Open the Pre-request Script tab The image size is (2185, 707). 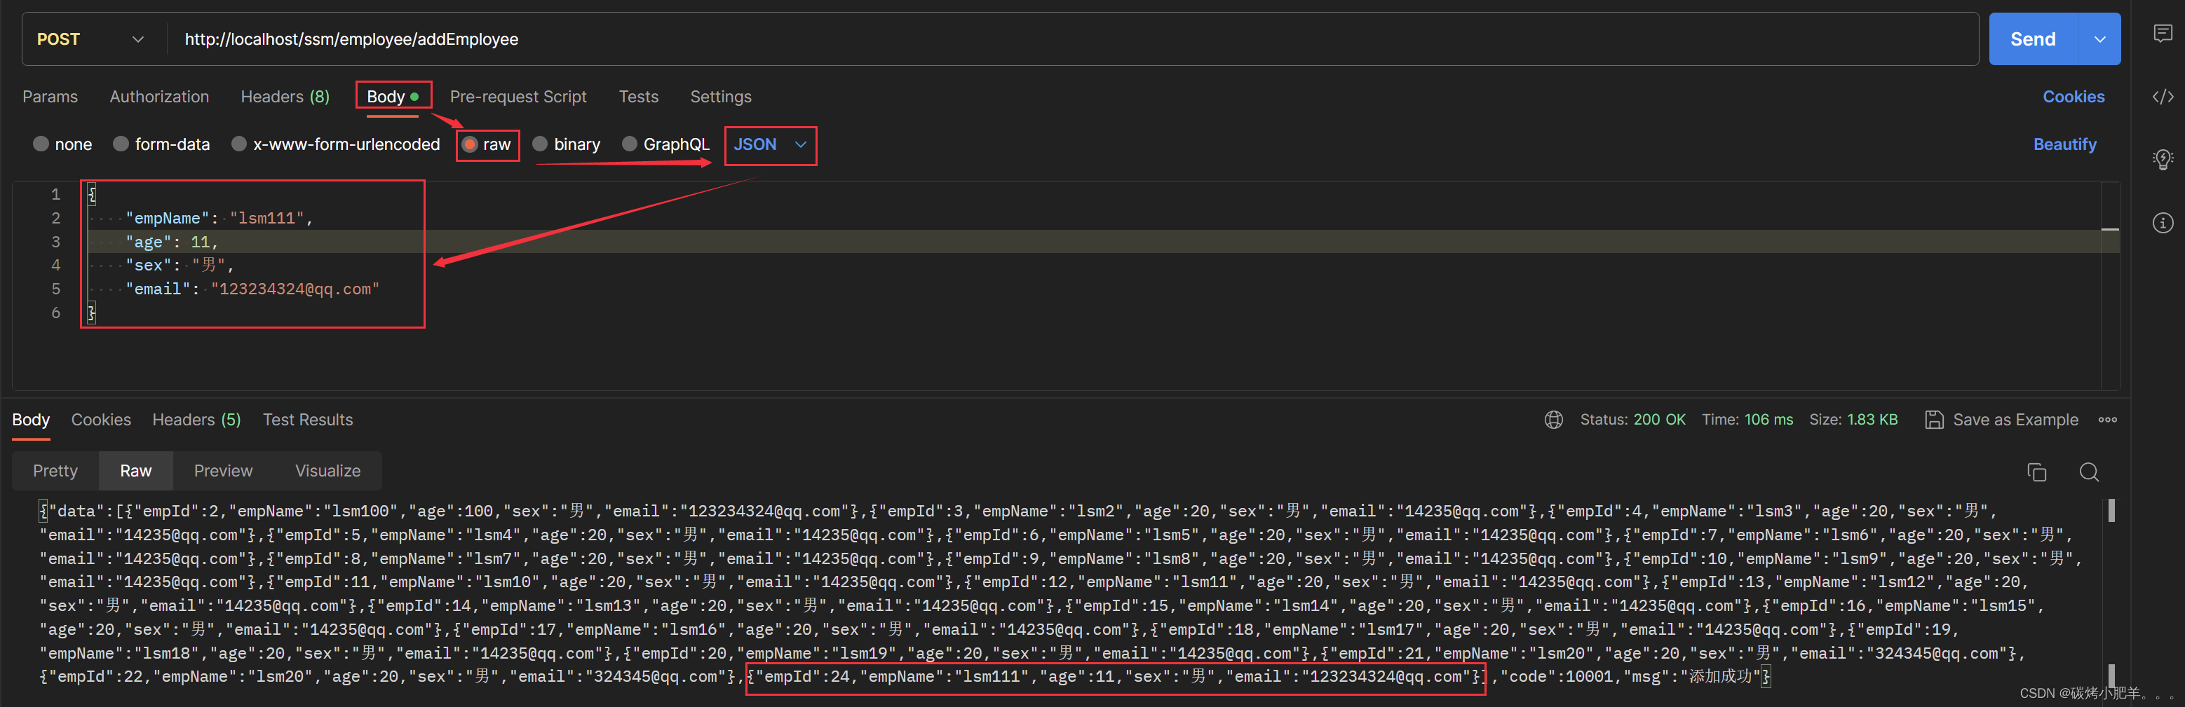[518, 97]
